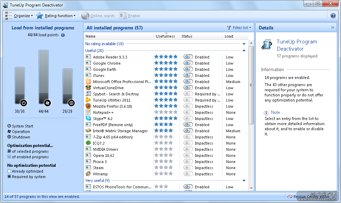Click the Skype 4.2 icon
This screenshot has width=341, height=203.
pyautogui.click(x=88, y=118)
